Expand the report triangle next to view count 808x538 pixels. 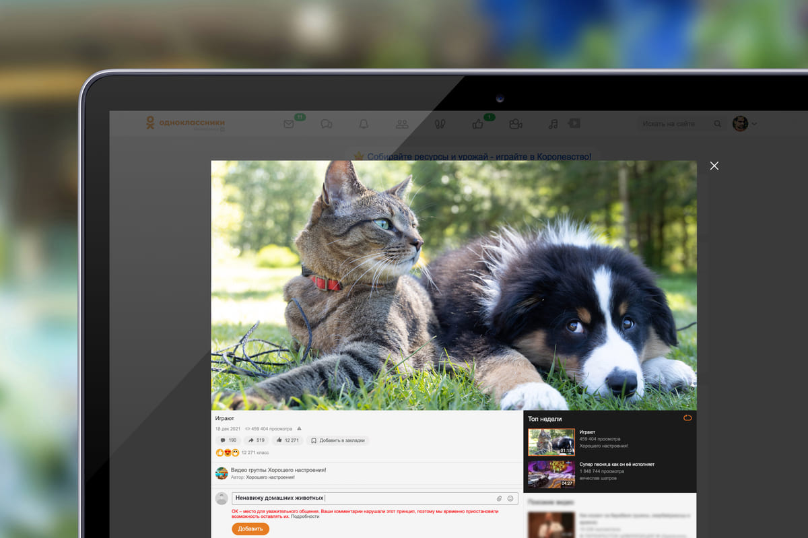click(299, 428)
